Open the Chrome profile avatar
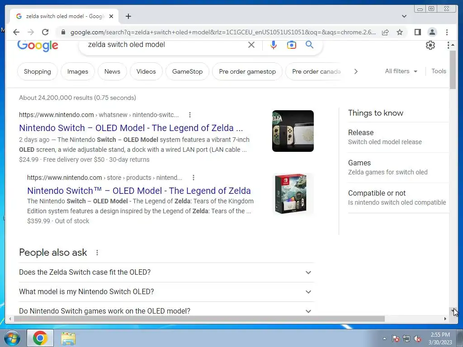This screenshot has height=347, width=463. click(x=432, y=32)
